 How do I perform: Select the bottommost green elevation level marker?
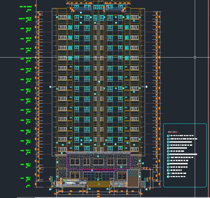[x=25, y=178]
